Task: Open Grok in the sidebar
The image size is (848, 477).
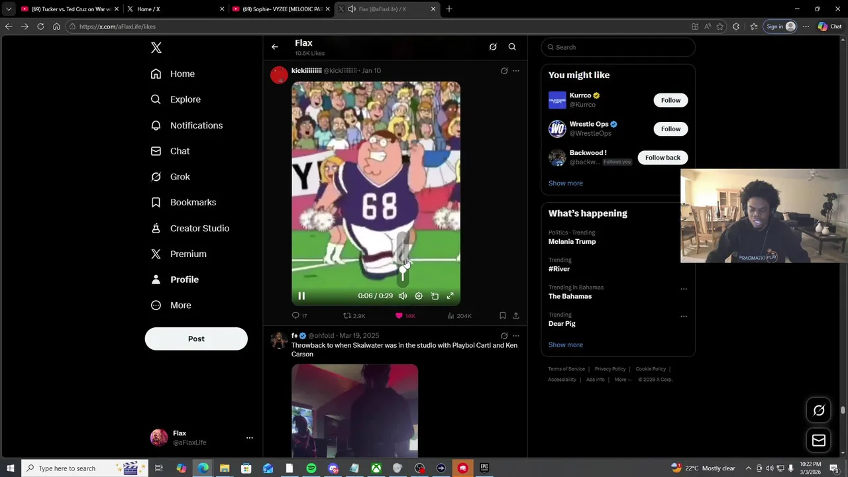Action: click(170, 177)
